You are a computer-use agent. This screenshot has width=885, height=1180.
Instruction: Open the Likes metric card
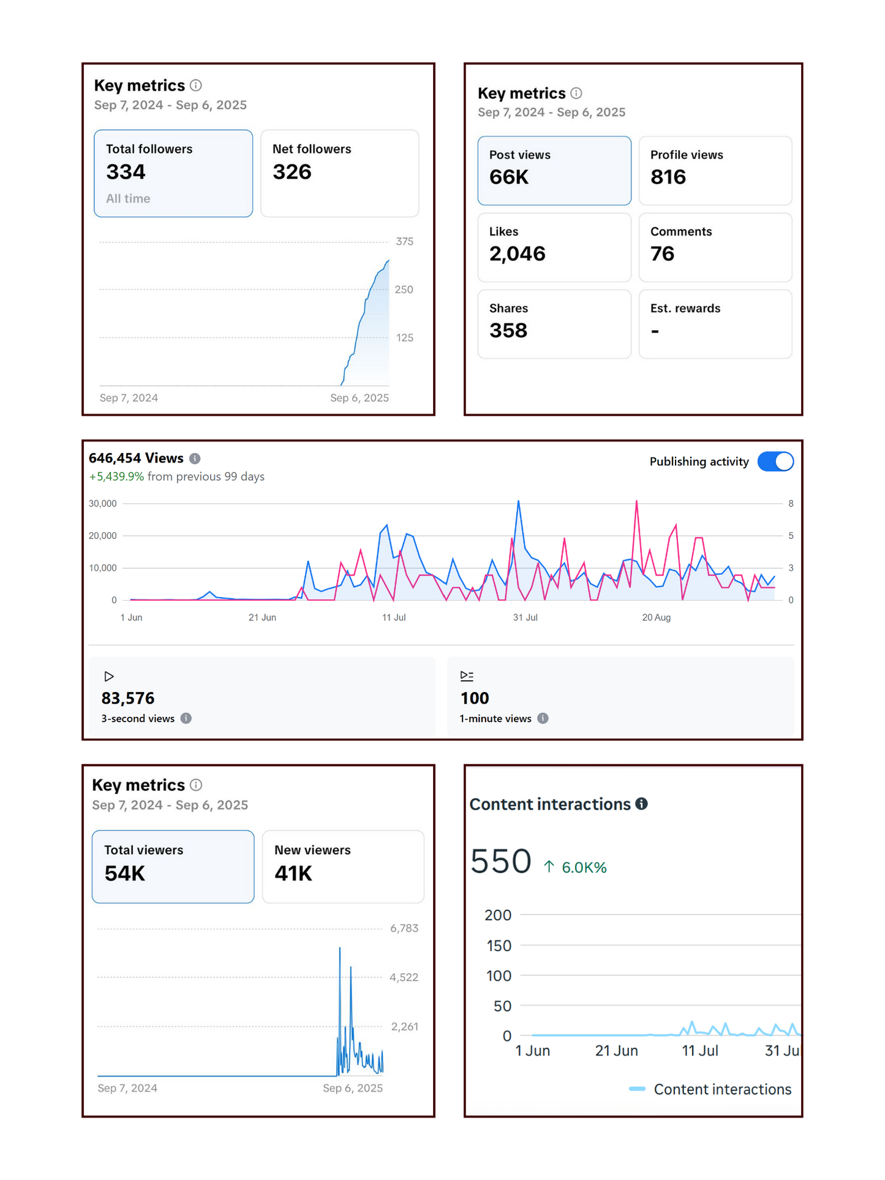(554, 247)
